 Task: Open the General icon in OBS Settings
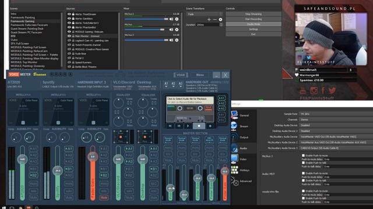(234, 115)
